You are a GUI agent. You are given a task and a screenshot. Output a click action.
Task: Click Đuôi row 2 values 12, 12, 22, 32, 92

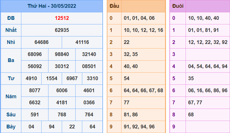tap(208, 42)
